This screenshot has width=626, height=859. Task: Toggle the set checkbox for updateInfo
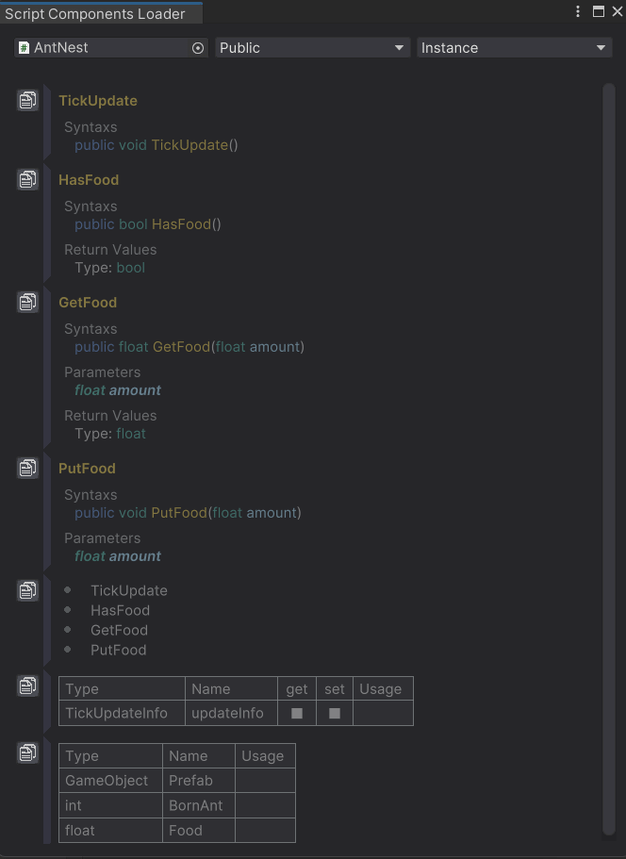click(334, 713)
